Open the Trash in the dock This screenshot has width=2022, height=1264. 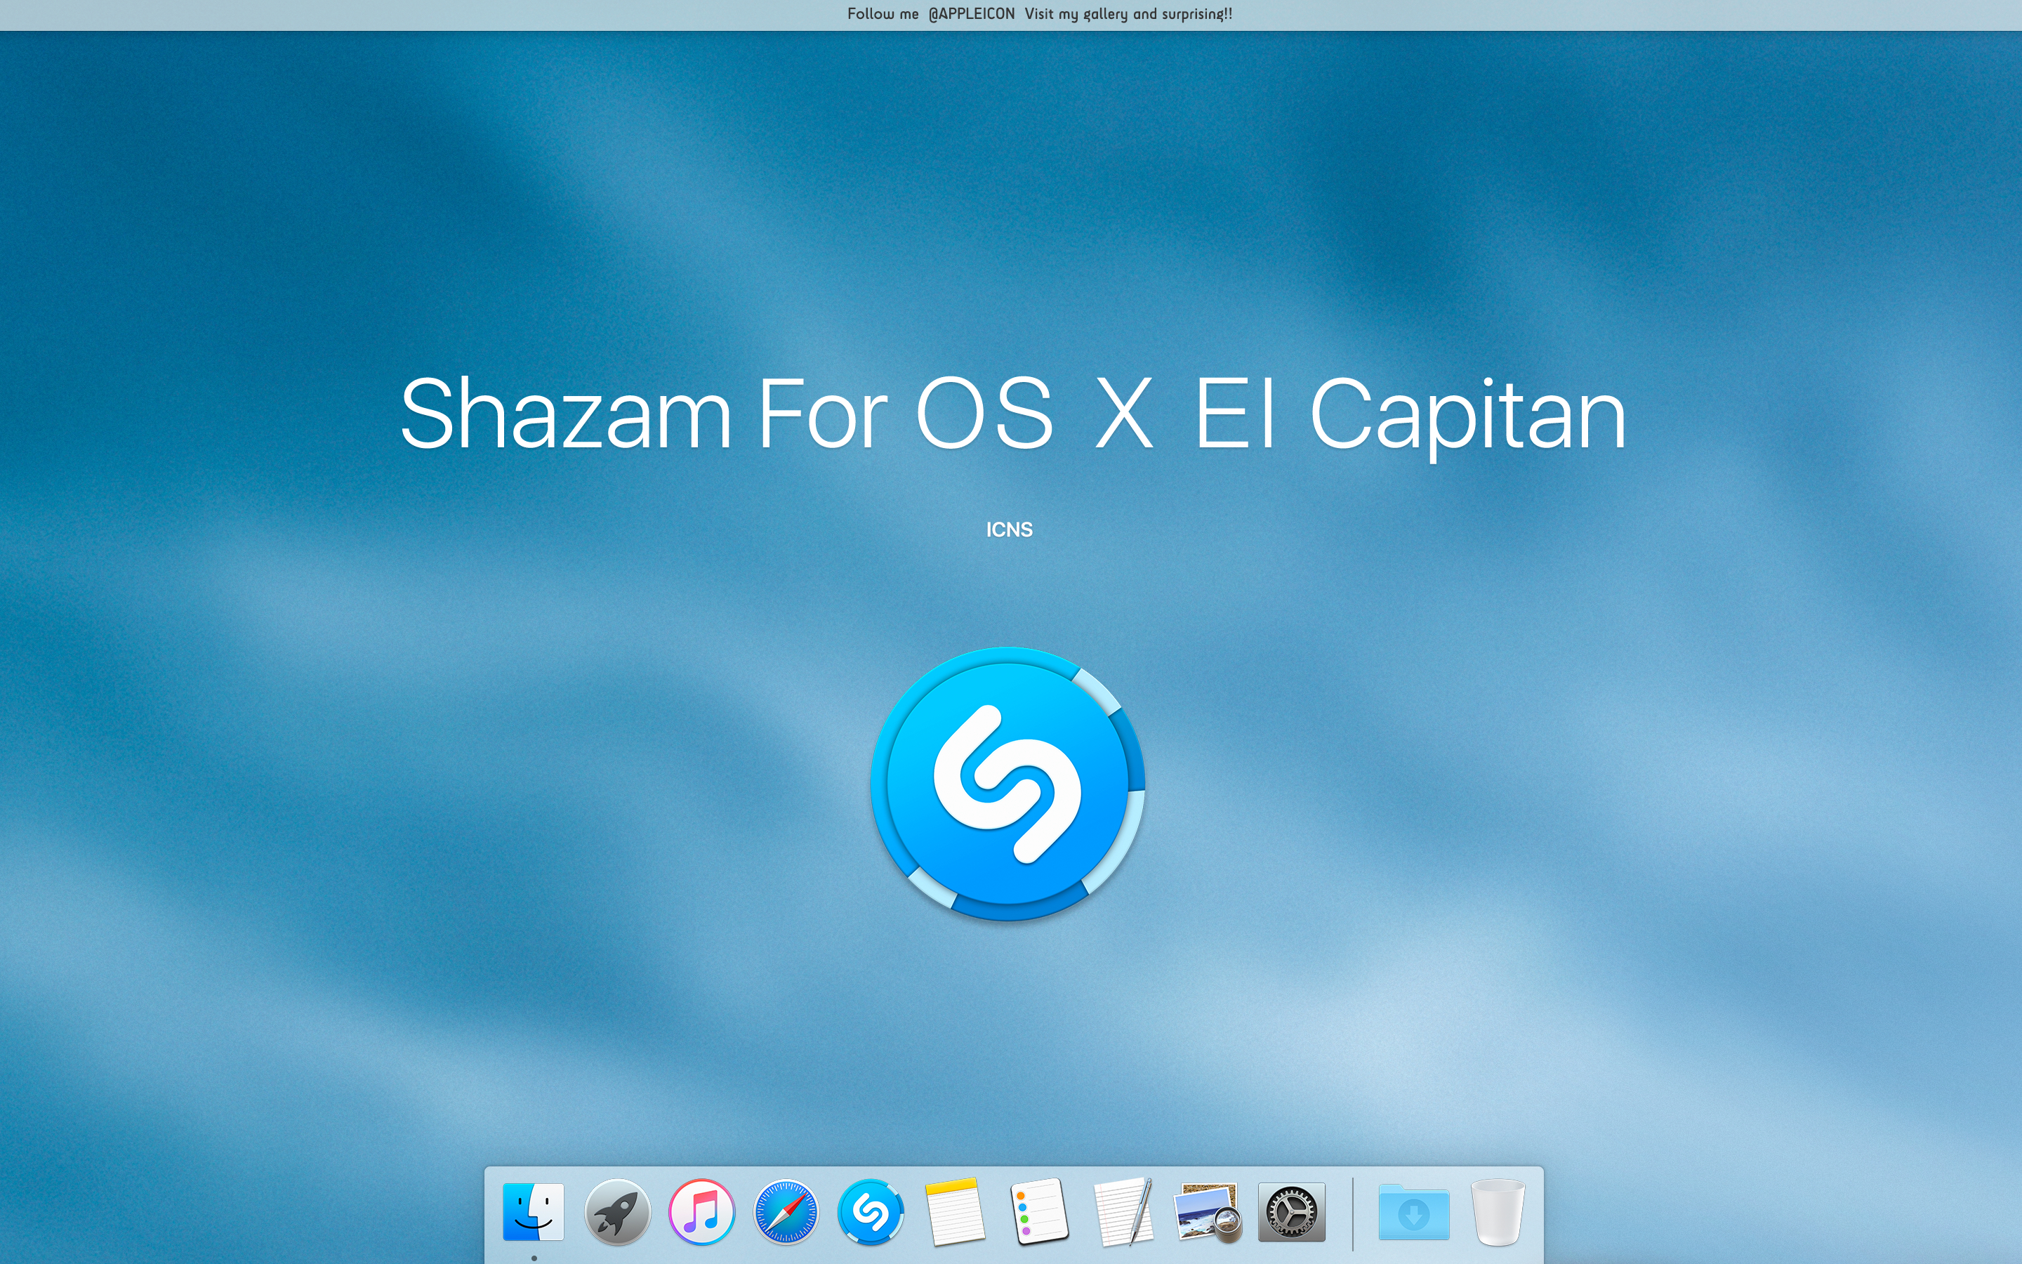pyautogui.click(x=1498, y=1212)
